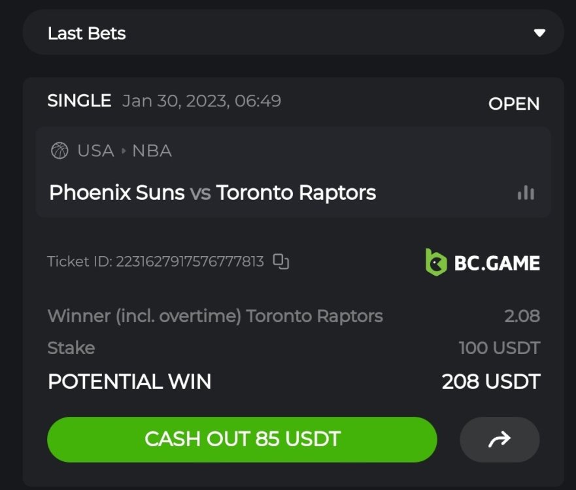Click the 100 USDT stake amount
This screenshot has width=576, height=490.
pyautogui.click(x=499, y=348)
